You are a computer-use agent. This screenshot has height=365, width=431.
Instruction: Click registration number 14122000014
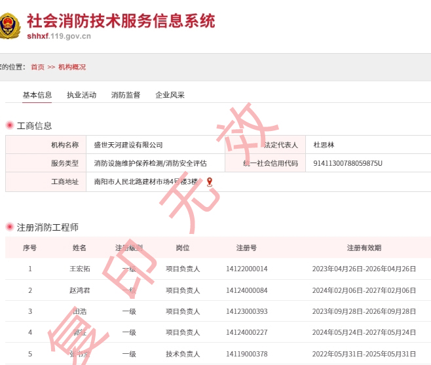(246, 269)
